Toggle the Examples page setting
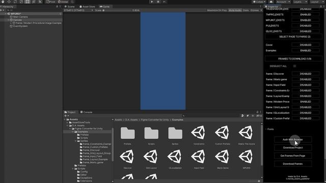This screenshot has height=183, width=326. (x=306, y=50)
